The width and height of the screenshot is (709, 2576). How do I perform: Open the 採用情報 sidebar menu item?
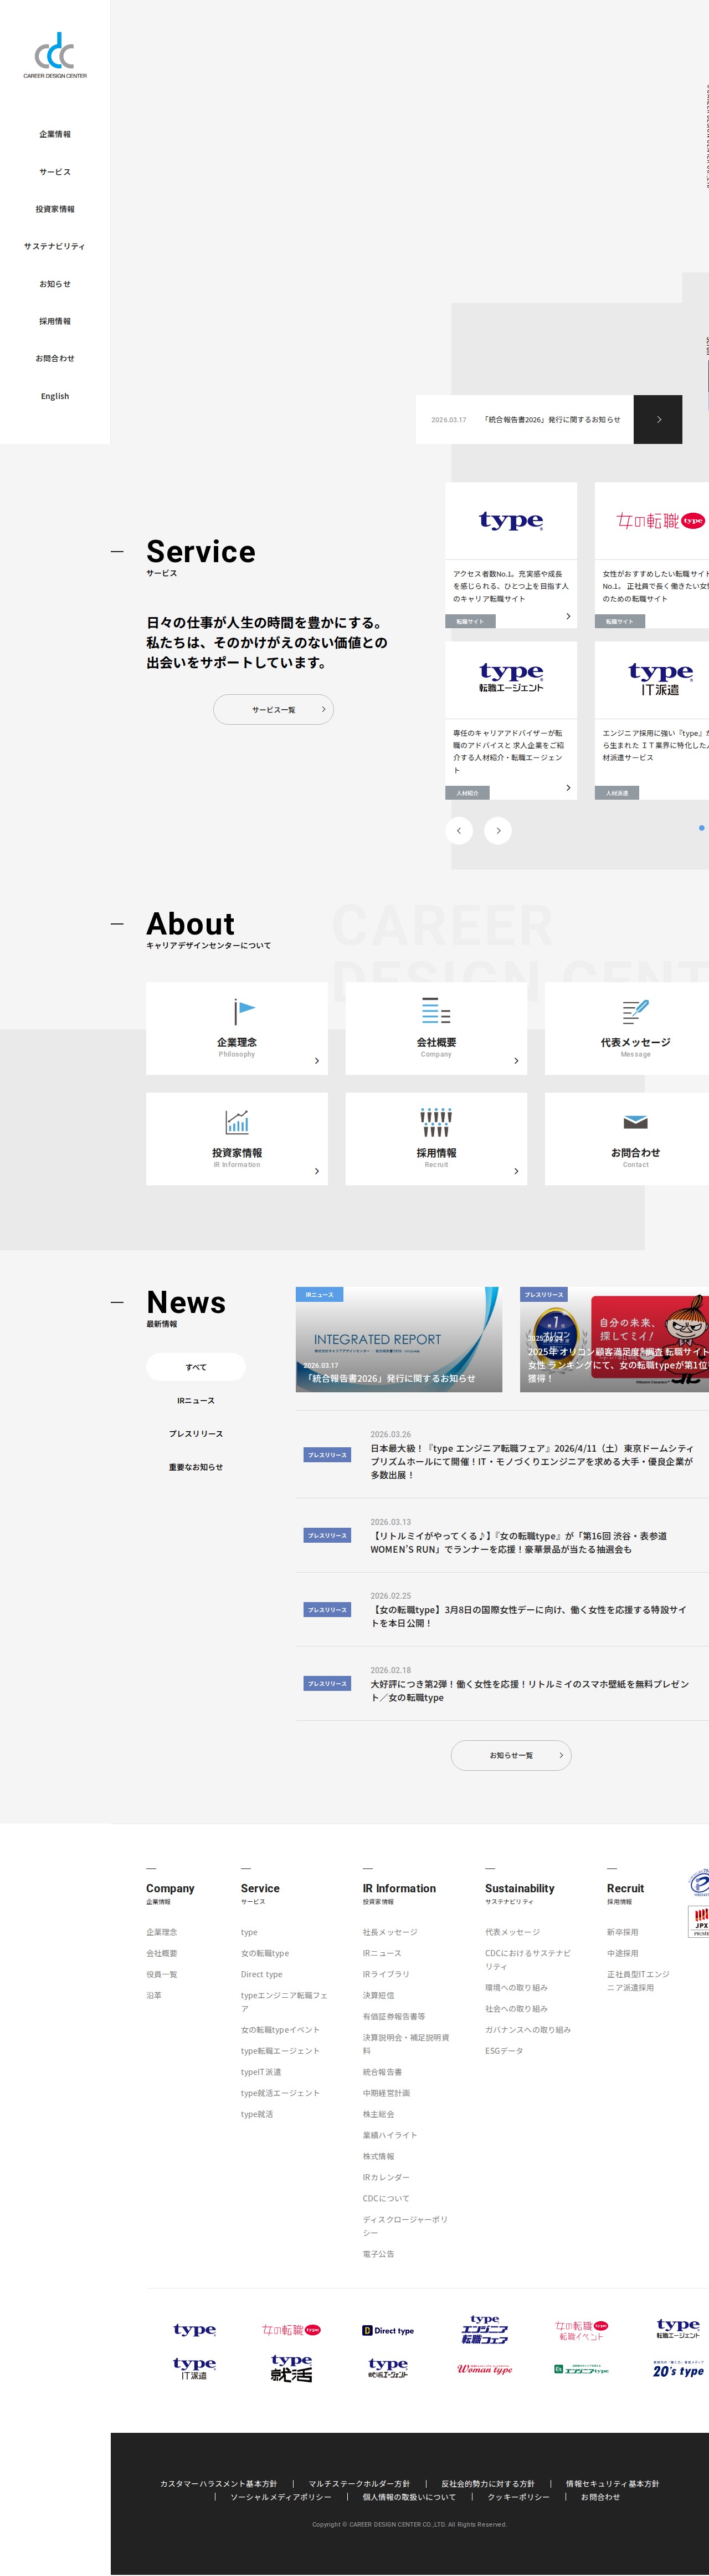pyautogui.click(x=55, y=321)
